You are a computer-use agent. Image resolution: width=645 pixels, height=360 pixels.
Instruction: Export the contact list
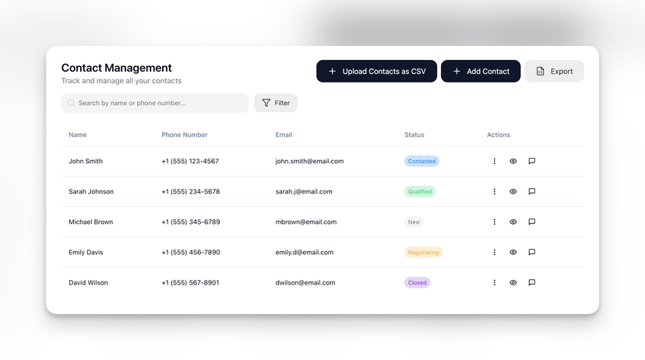pos(554,71)
